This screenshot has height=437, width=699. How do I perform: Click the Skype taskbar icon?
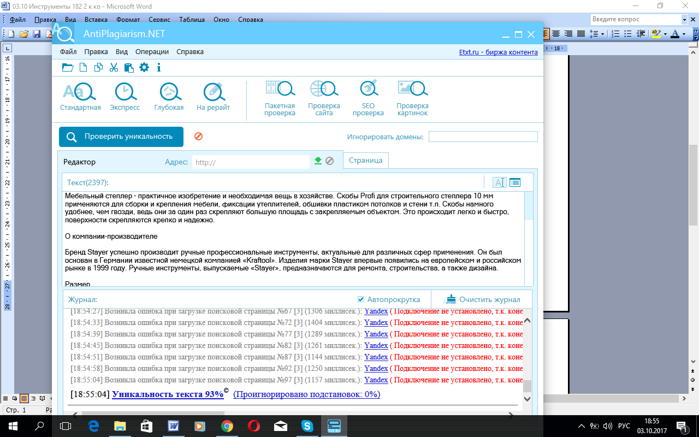coord(307,426)
